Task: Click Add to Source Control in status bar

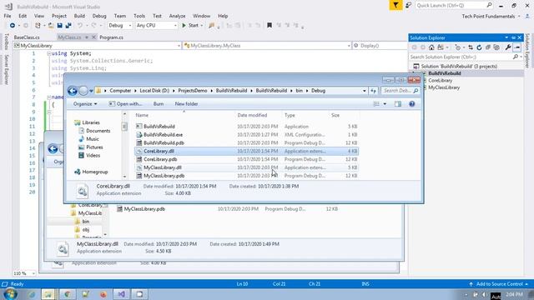Action: point(499,284)
